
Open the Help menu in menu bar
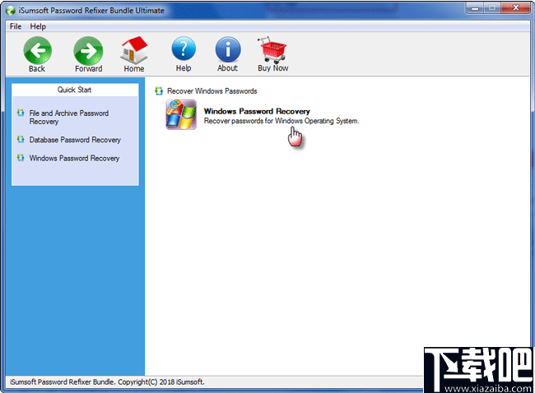pyautogui.click(x=38, y=26)
